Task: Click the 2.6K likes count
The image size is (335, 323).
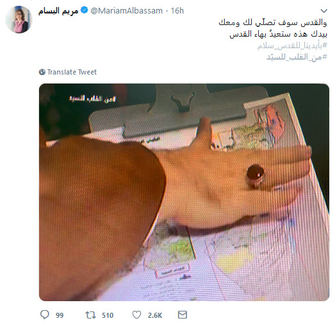Action: [x=155, y=315]
